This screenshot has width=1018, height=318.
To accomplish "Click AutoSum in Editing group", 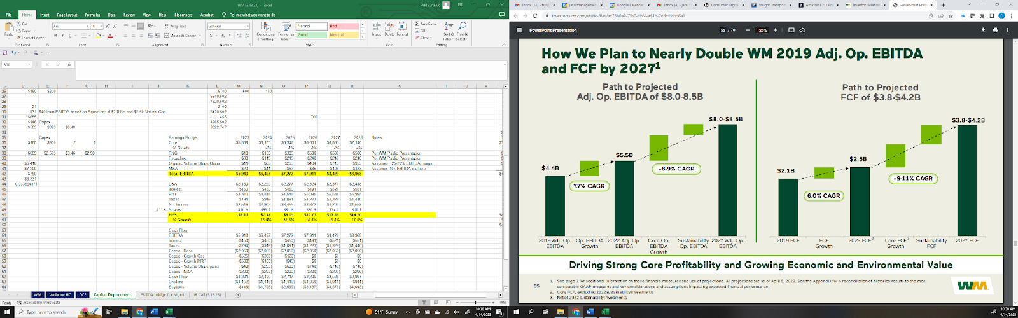I will (x=426, y=24).
